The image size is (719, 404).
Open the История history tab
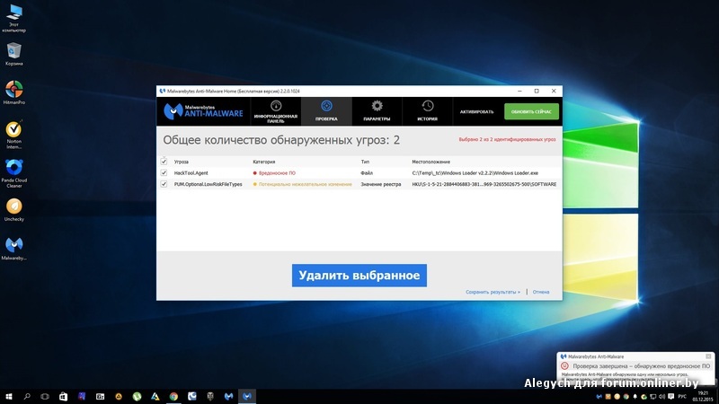point(428,111)
